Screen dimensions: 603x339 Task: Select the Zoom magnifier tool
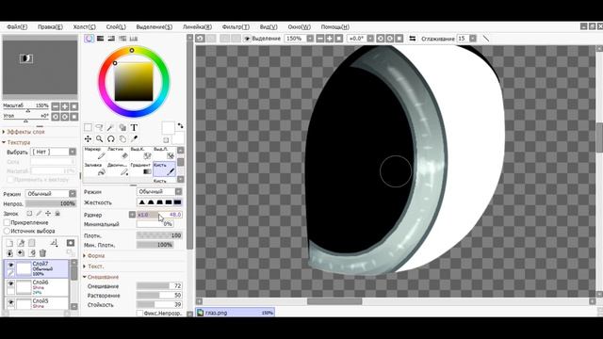(99, 138)
